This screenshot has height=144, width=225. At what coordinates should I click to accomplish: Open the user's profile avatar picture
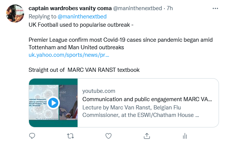pos(15,14)
